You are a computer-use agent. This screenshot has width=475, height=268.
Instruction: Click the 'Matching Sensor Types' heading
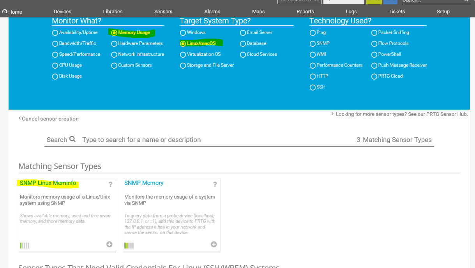coord(60,166)
